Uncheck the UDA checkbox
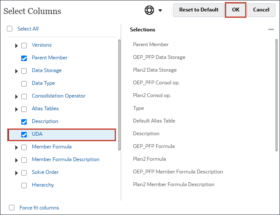The image size is (280, 215). [24, 134]
